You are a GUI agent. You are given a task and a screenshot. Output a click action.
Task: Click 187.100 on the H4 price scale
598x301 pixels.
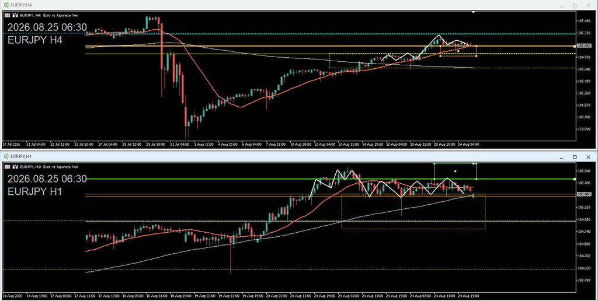[x=584, y=22]
